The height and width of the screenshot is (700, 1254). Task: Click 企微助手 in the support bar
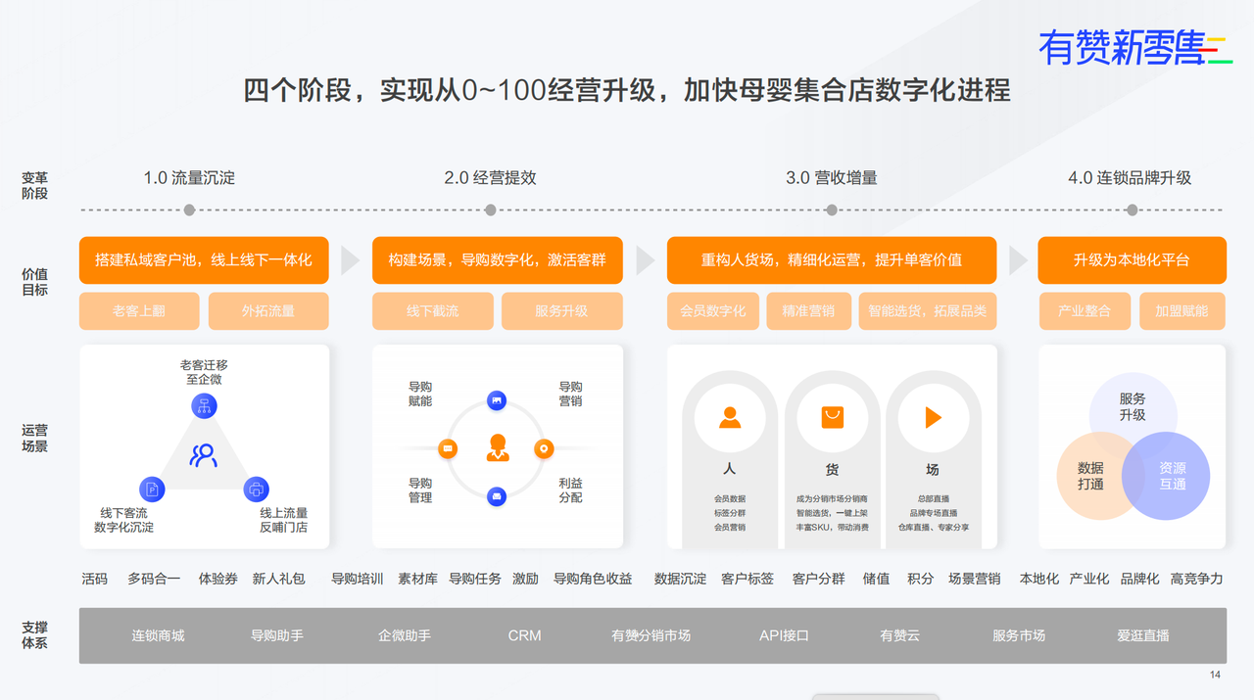tap(405, 635)
